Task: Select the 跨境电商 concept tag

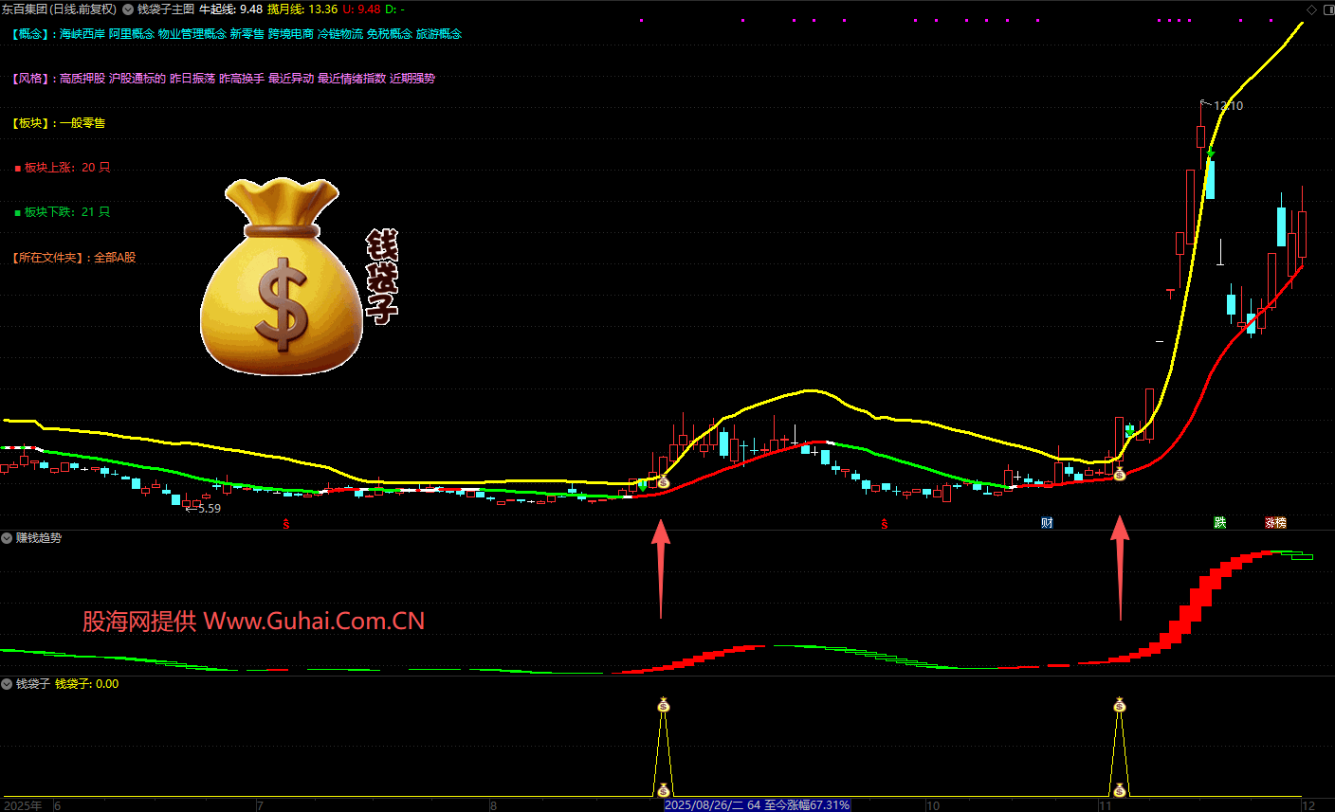Action: (290, 34)
